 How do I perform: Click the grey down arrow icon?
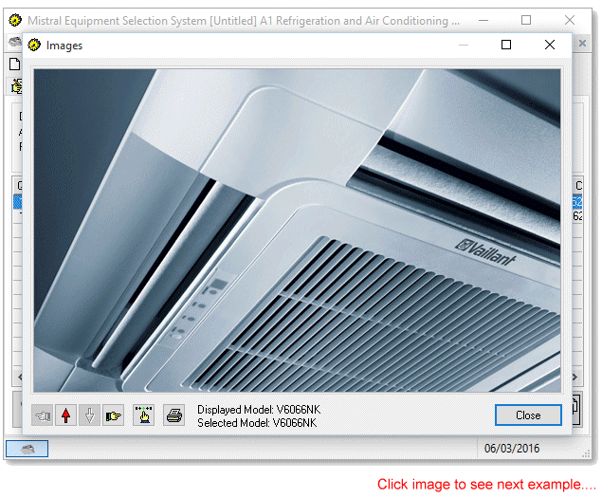pyautogui.click(x=90, y=415)
